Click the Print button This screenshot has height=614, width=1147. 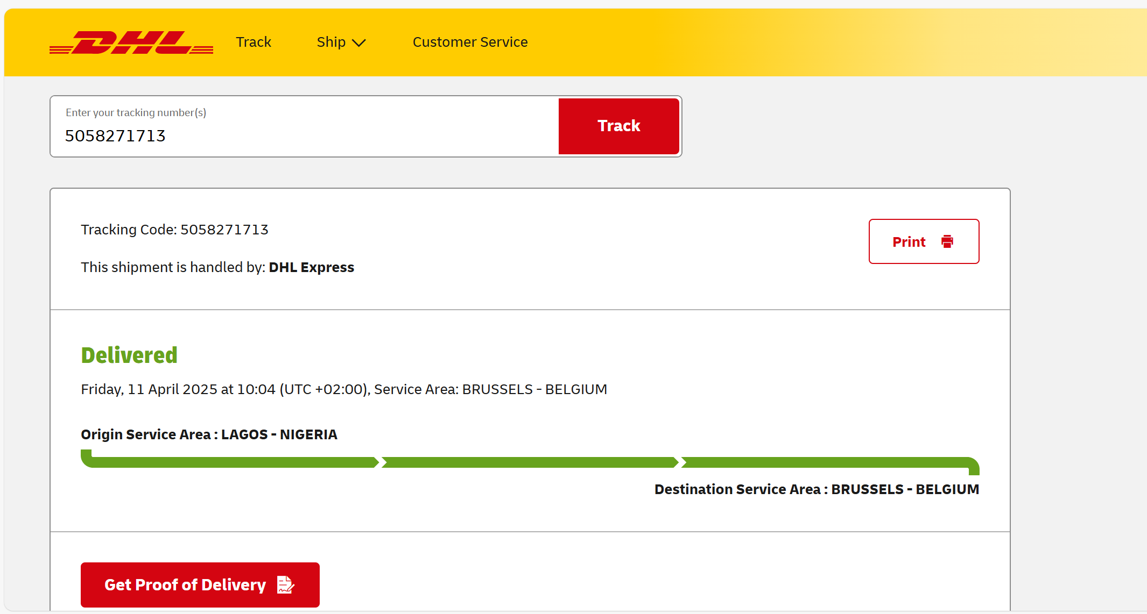924,241
